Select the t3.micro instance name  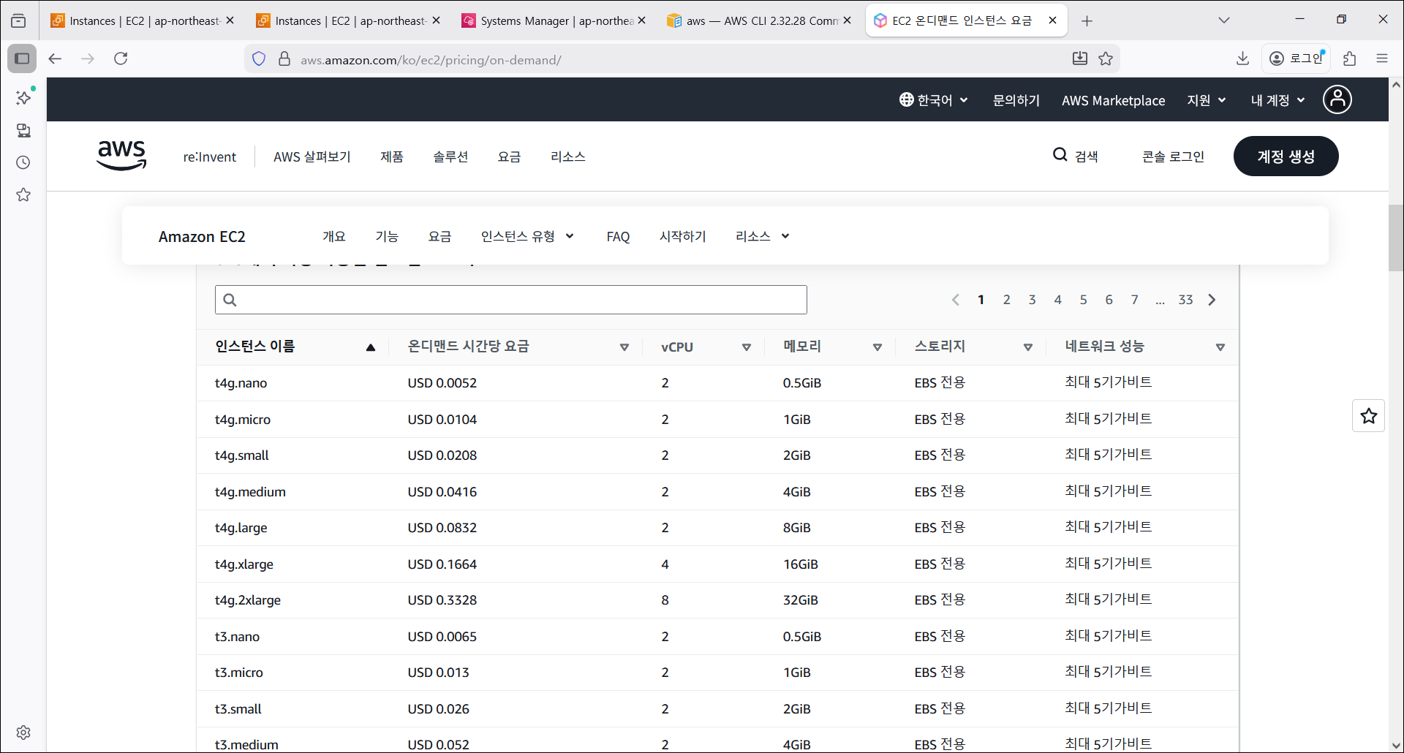tap(238, 673)
